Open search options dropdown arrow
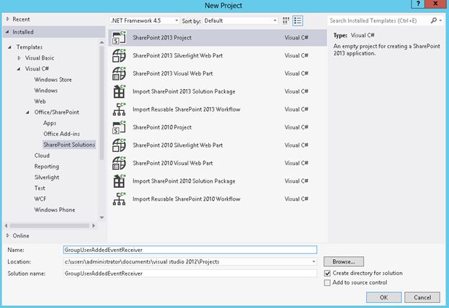The image size is (449, 308). [x=440, y=21]
